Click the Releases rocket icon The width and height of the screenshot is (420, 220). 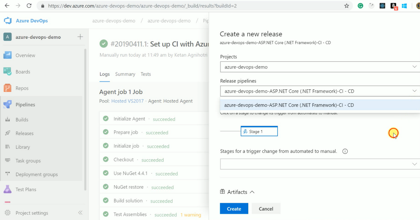8,133
